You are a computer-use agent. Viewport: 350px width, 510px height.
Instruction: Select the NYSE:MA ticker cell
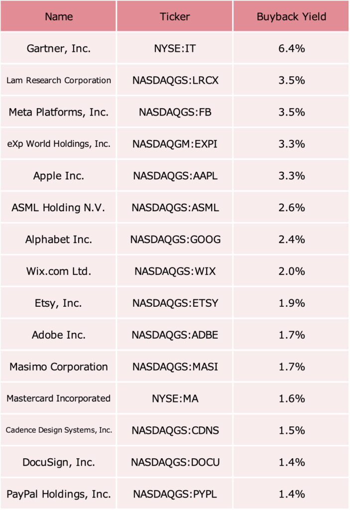175,398
